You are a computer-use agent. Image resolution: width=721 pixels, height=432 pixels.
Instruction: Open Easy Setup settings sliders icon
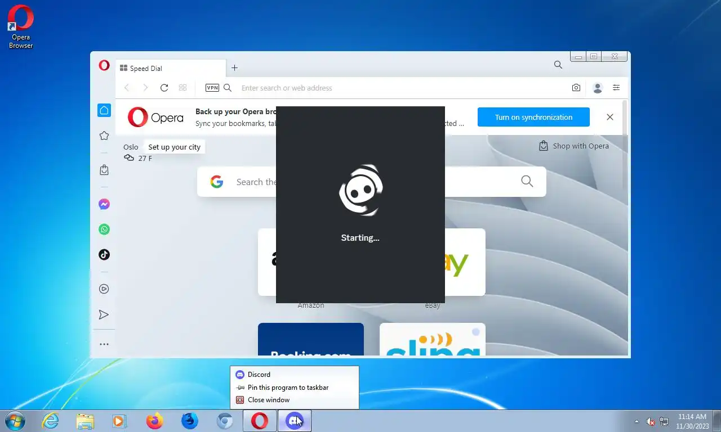616,88
